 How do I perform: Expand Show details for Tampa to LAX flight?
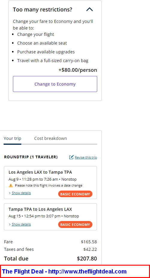pyautogui.click(x=21, y=224)
